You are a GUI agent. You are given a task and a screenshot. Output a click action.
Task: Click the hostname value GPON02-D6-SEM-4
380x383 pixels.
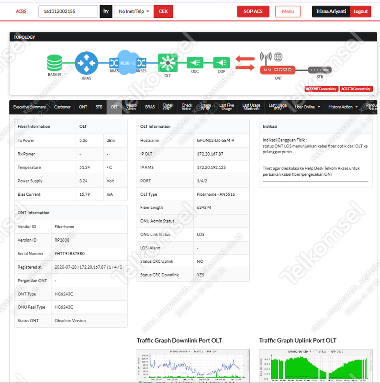point(215,140)
